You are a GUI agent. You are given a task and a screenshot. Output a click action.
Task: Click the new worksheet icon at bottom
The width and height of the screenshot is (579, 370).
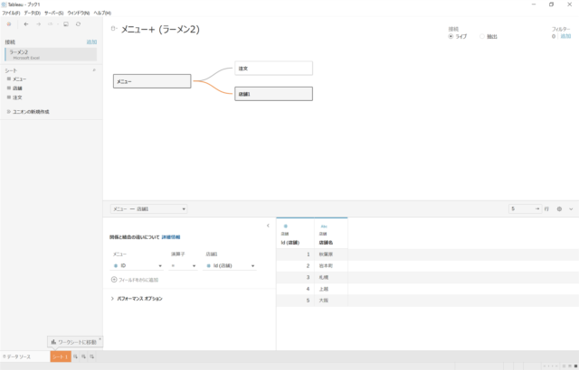click(x=77, y=358)
